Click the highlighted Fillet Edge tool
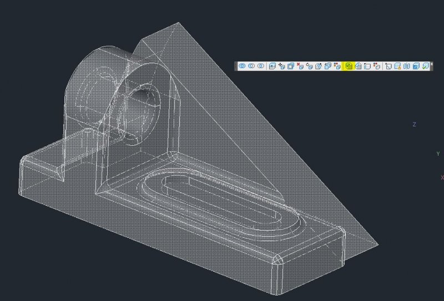Image resolution: width=444 pixels, height=301 pixels. [349, 66]
